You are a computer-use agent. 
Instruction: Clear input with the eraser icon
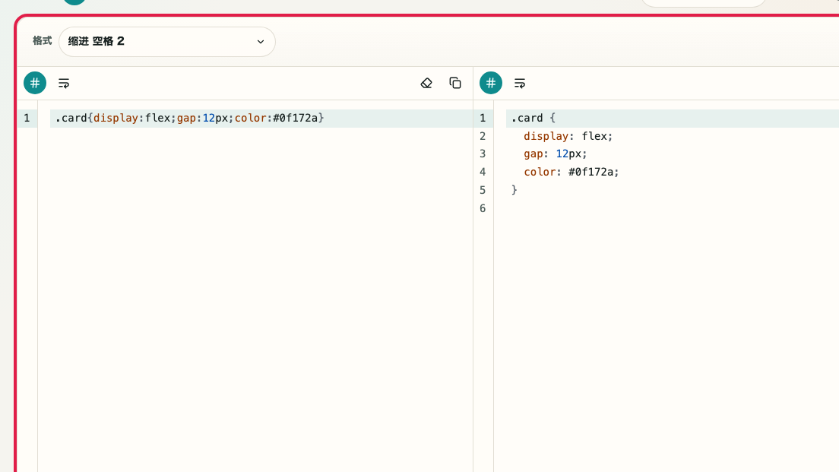tap(426, 83)
